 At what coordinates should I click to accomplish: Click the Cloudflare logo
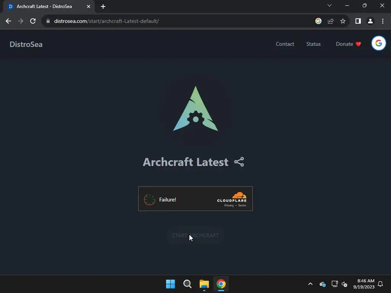click(x=232, y=197)
